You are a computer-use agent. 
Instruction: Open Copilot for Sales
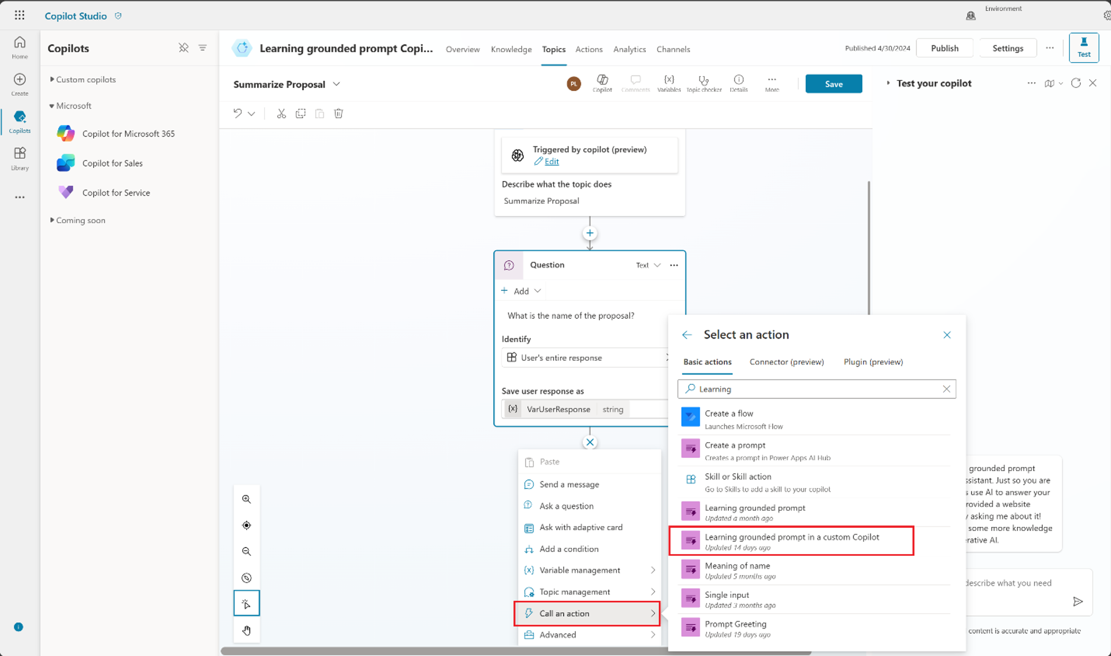(x=100, y=163)
